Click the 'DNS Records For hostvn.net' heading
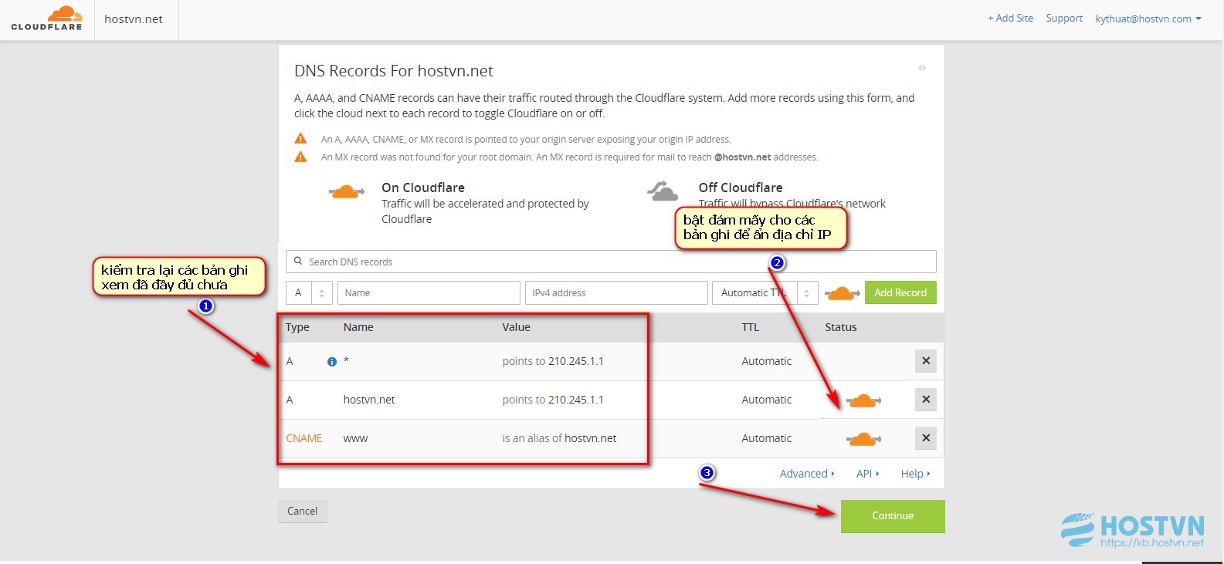Screen dimensions: 1224x564 394,71
